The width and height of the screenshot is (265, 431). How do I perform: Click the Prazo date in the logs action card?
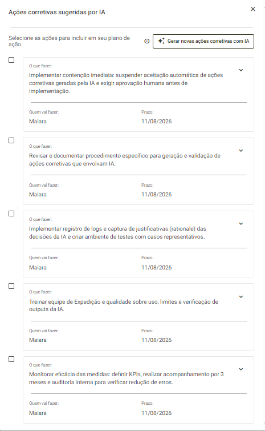(x=156, y=268)
